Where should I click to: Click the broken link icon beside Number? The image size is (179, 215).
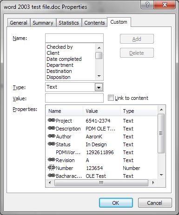[52, 167]
